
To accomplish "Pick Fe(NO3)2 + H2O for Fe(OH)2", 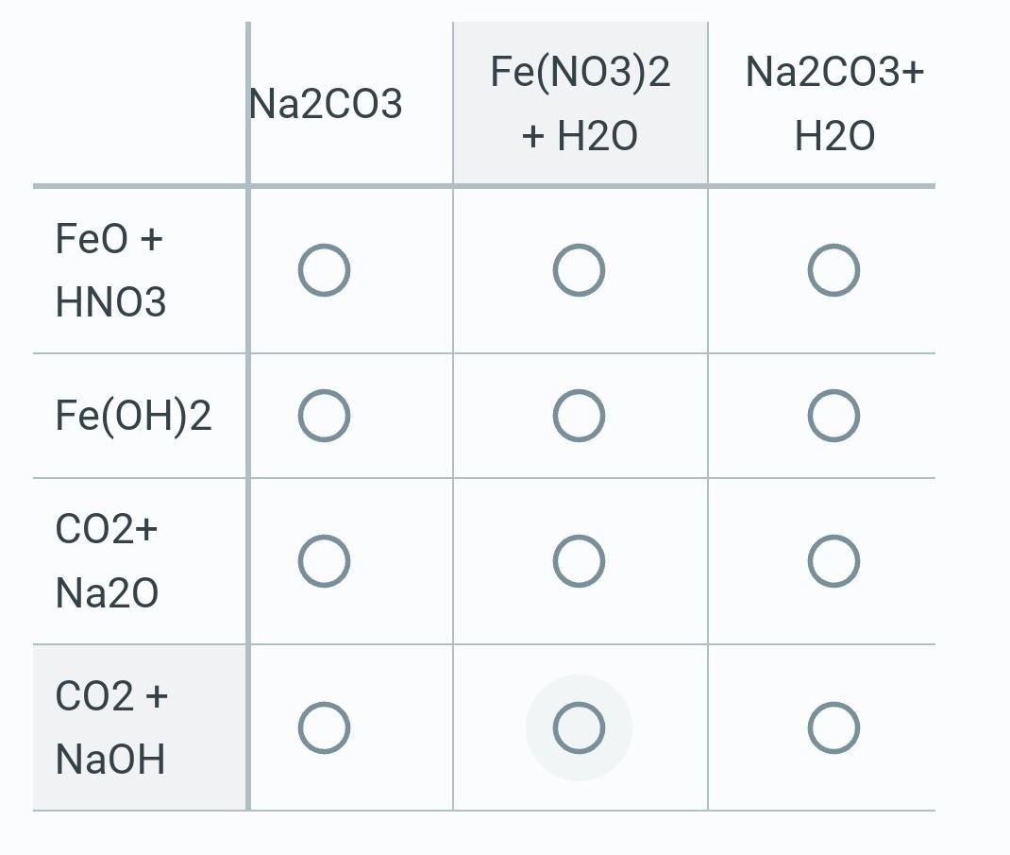I will [x=579, y=416].
